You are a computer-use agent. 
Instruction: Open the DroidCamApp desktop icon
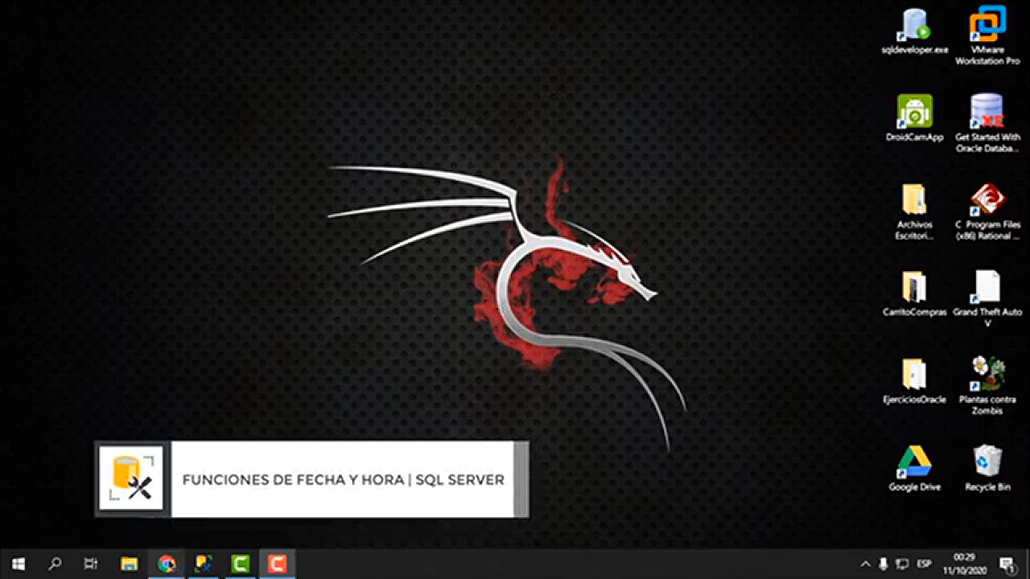[915, 118]
